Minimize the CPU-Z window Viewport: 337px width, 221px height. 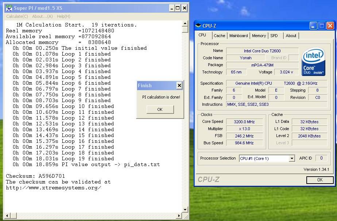click(x=313, y=26)
